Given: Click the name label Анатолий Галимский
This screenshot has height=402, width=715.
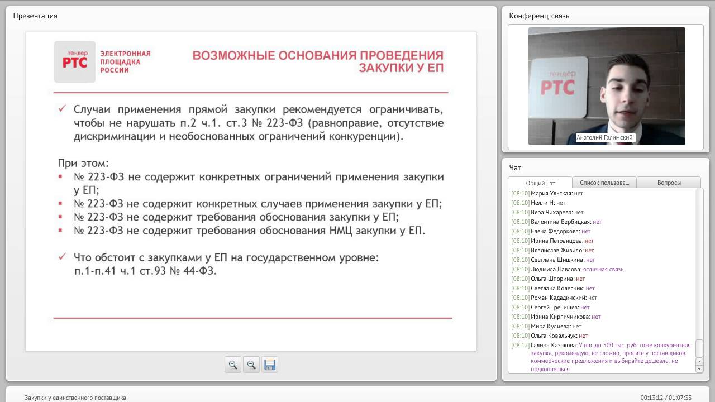Looking at the screenshot, I should (x=606, y=137).
